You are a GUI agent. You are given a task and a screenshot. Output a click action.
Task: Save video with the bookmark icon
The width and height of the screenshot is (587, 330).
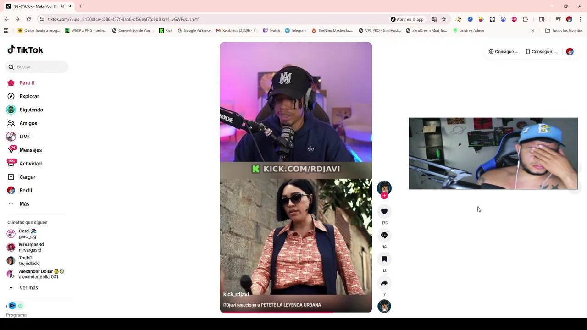click(384, 259)
